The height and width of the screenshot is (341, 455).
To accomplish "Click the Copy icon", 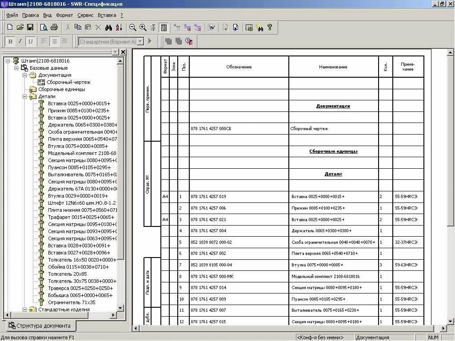I will [78, 28].
